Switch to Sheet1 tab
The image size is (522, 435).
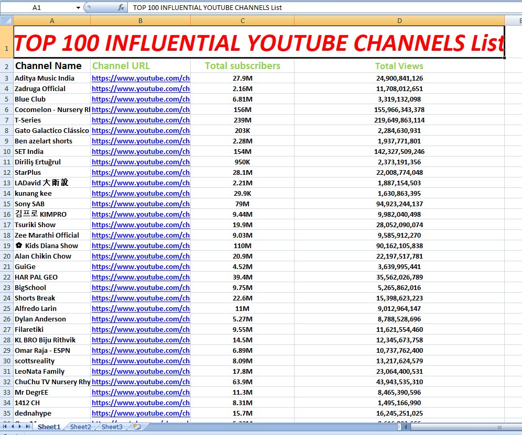(x=49, y=427)
